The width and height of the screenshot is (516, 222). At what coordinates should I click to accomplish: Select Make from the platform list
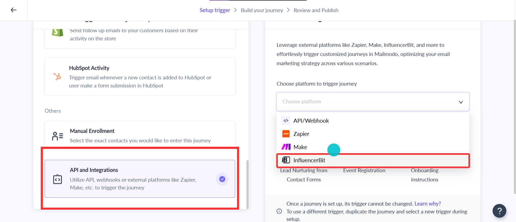click(x=373, y=147)
